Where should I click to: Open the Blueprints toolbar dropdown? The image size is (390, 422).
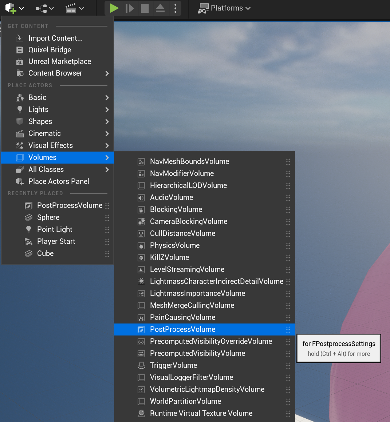[x=44, y=8]
